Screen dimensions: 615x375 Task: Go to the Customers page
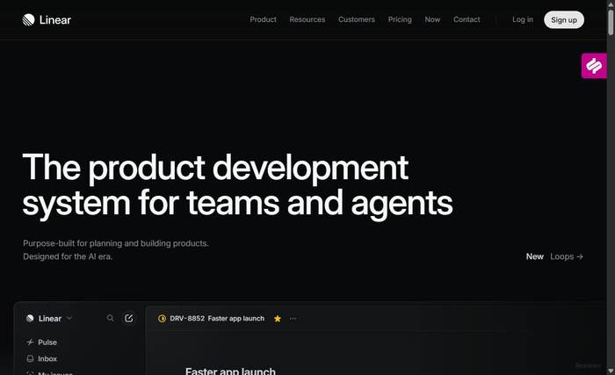pyautogui.click(x=357, y=19)
